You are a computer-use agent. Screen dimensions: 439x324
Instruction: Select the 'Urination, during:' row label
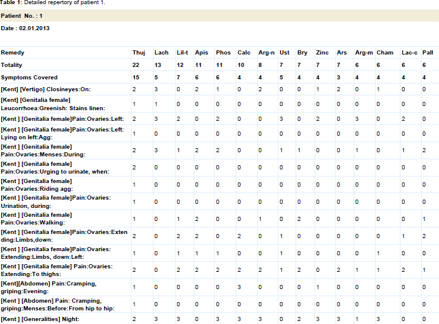[x=26, y=206]
